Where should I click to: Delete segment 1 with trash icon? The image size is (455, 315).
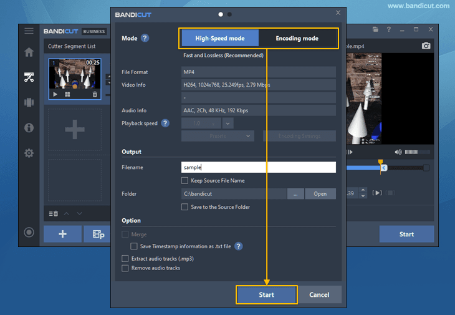(x=95, y=94)
